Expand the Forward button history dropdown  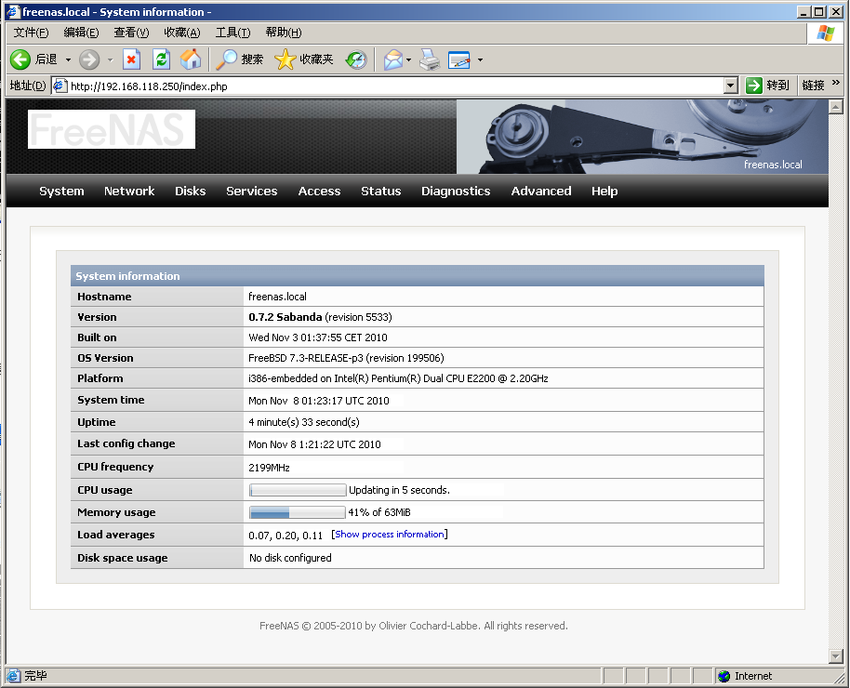coord(110,60)
